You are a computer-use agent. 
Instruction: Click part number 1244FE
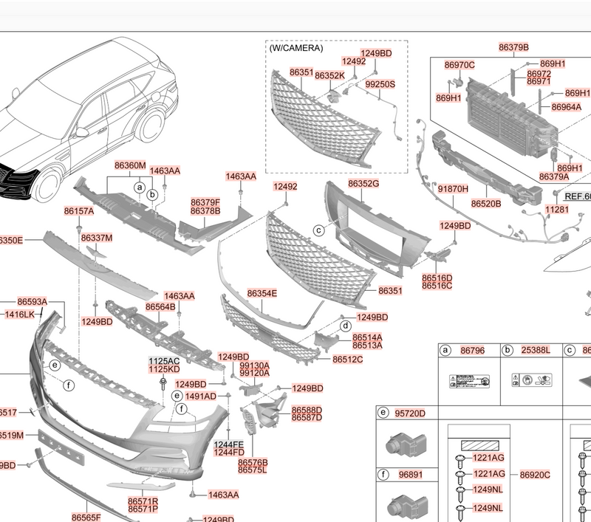coord(229,444)
